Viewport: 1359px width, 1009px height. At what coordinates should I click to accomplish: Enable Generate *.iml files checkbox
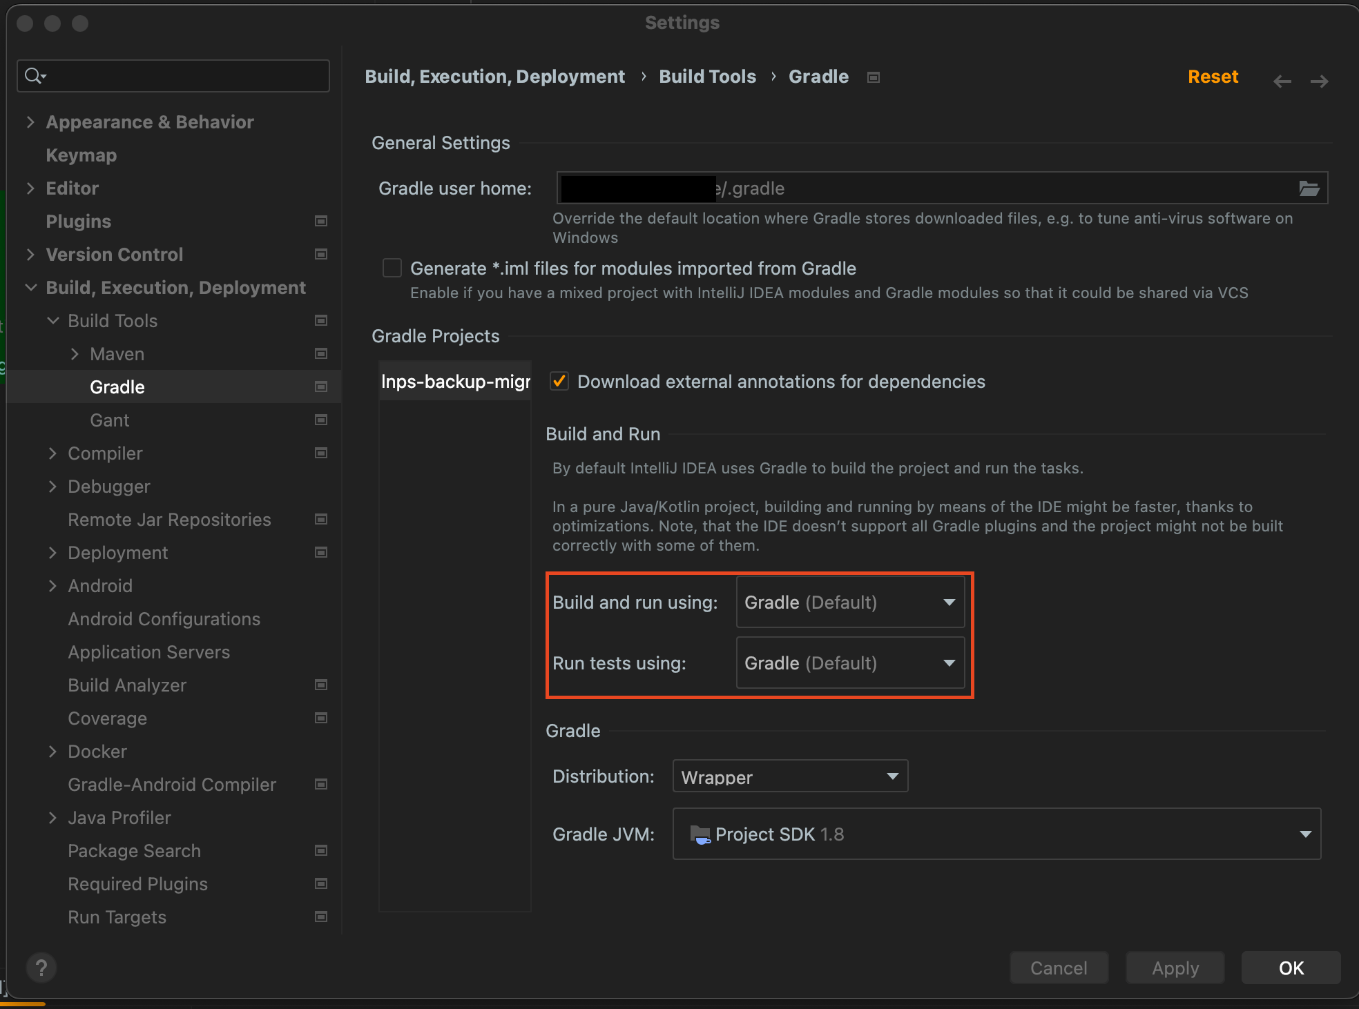click(392, 268)
